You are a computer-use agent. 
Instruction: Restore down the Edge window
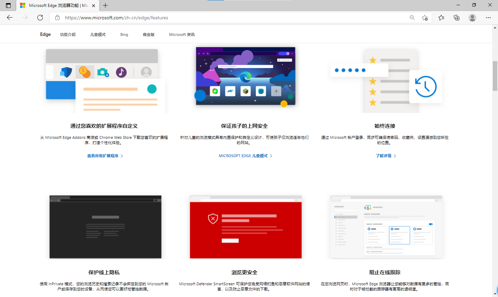(474, 5)
